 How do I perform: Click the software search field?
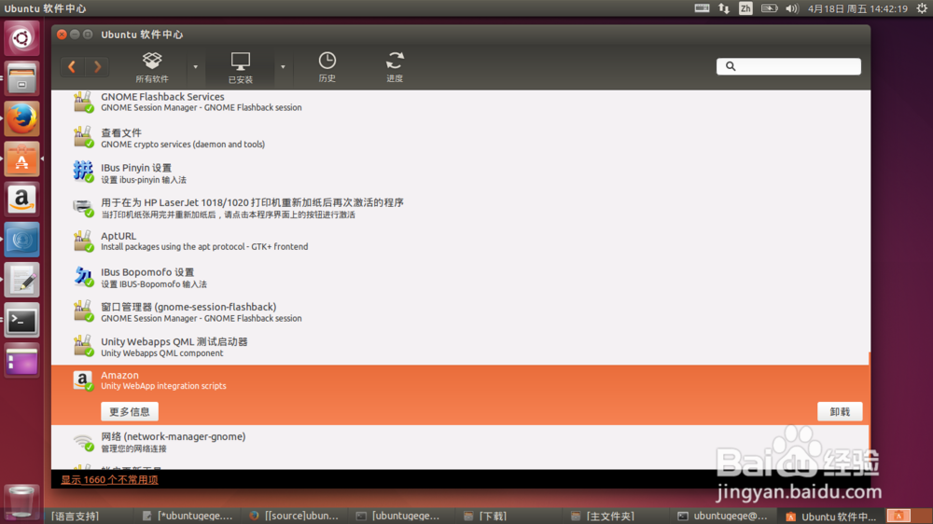(788, 66)
